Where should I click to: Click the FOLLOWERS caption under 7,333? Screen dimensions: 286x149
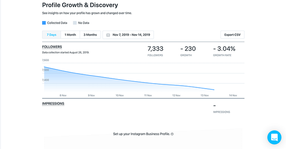point(155,55)
